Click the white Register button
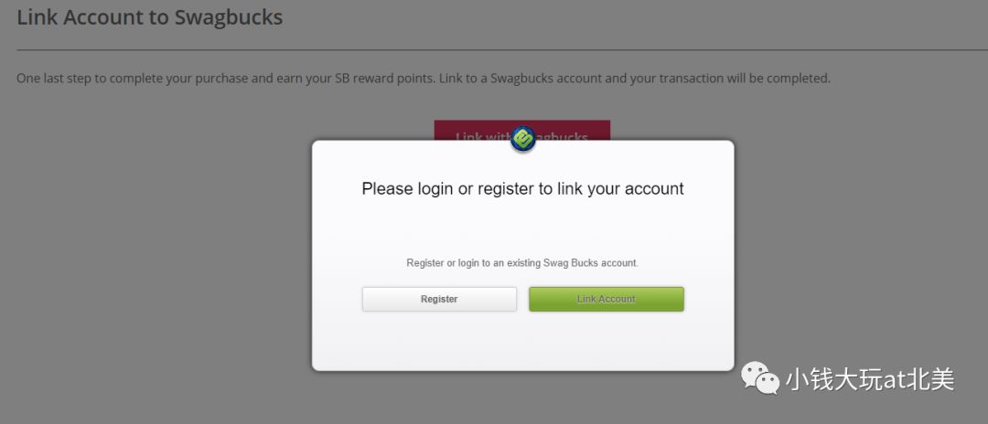988x424 pixels. pos(439,299)
